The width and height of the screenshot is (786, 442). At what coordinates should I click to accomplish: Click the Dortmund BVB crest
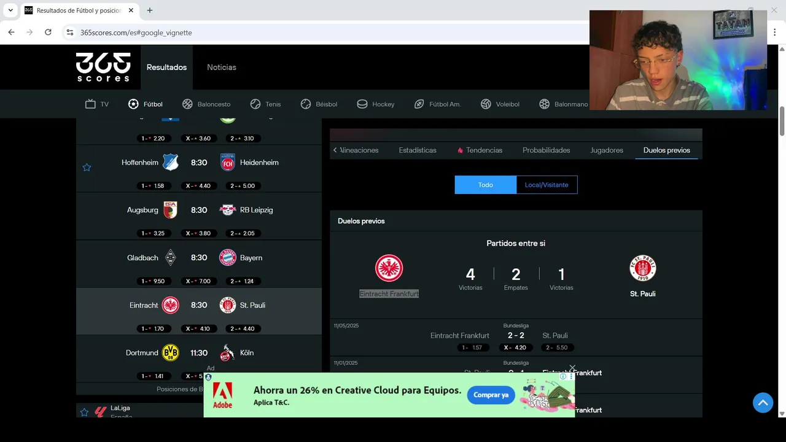click(170, 352)
